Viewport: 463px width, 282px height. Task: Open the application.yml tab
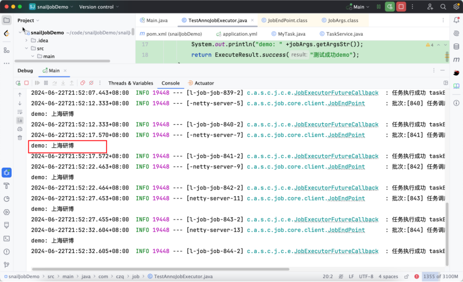[x=237, y=34]
